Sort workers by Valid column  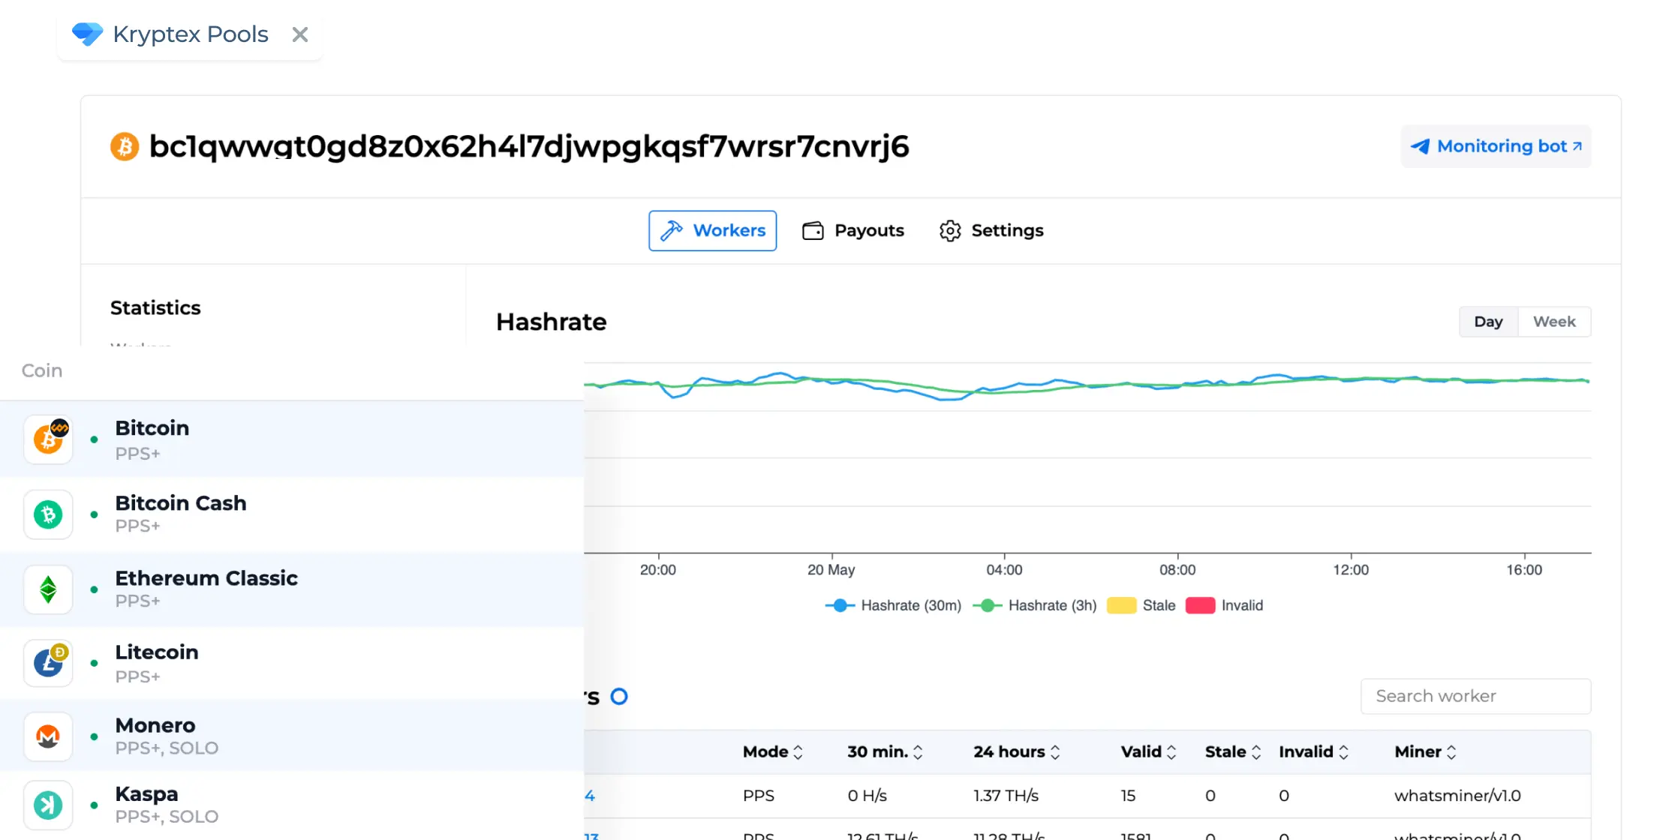pyautogui.click(x=1149, y=751)
